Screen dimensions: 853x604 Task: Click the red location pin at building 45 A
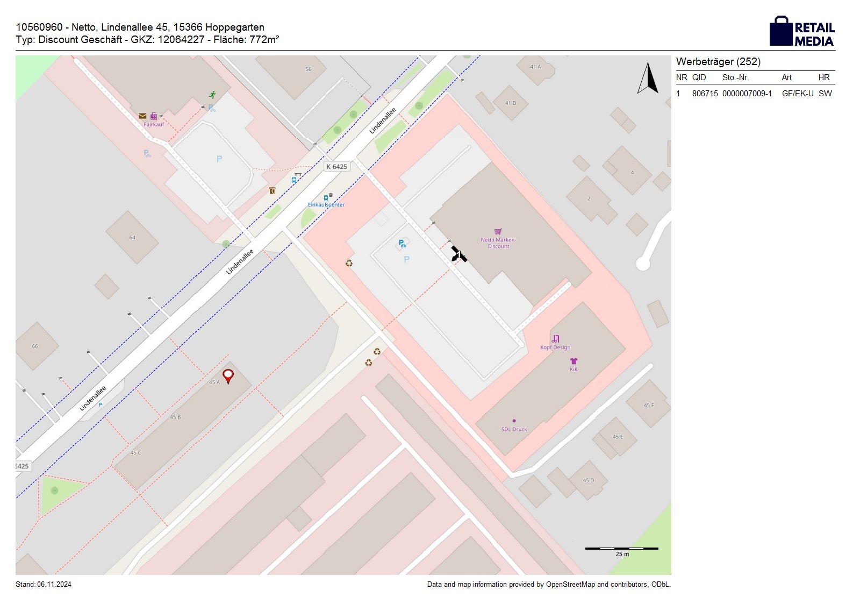228,375
